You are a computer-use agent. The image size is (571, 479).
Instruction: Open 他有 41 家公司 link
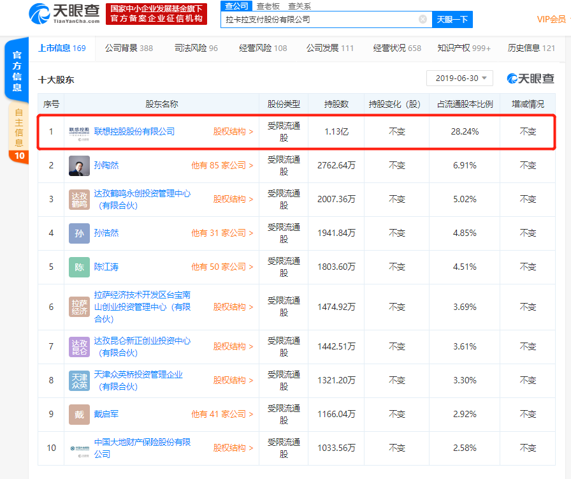[x=222, y=414]
